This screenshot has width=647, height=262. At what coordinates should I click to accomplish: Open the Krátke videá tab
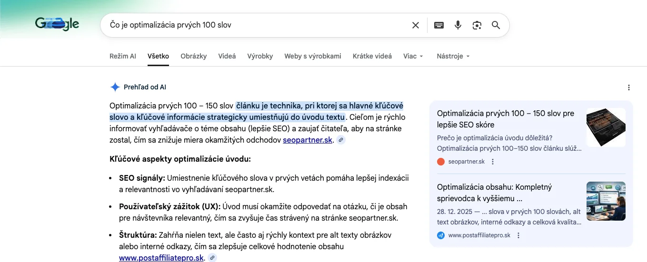[x=372, y=56]
